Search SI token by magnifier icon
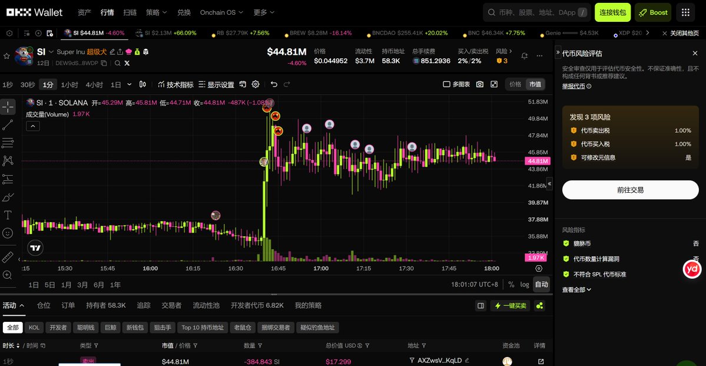 point(118,63)
